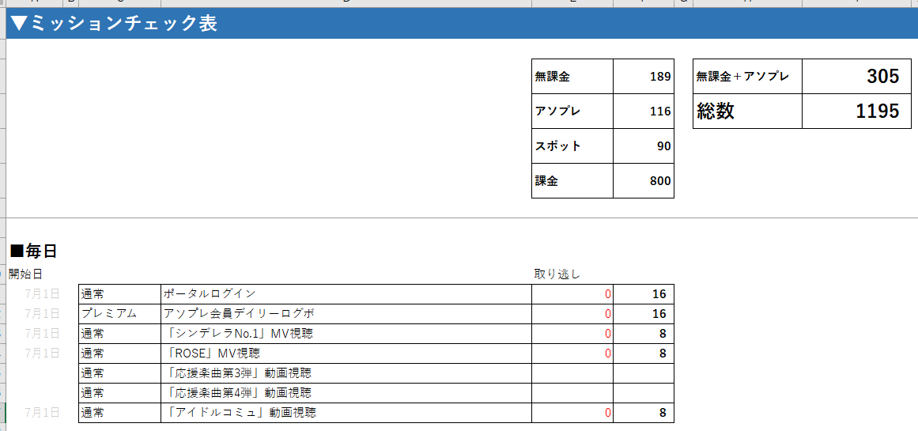Select the 7月1日 date of ROSE row

[42, 353]
